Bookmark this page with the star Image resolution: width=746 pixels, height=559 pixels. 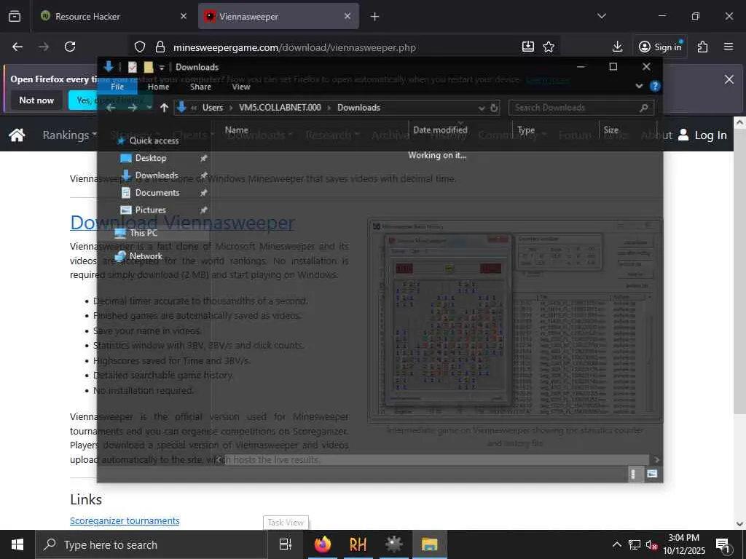coord(549,47)
